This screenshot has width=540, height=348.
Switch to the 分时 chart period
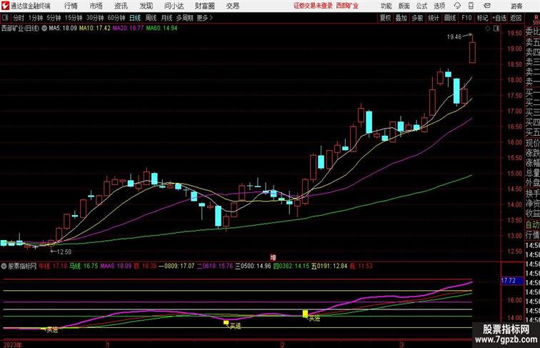click(x=19, y=18)
